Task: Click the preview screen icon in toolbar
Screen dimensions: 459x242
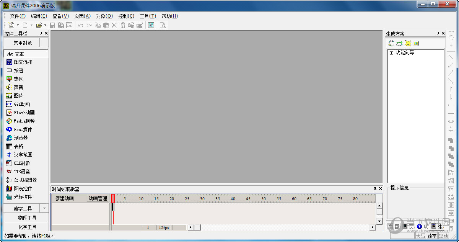Action: tap(151, 25)
